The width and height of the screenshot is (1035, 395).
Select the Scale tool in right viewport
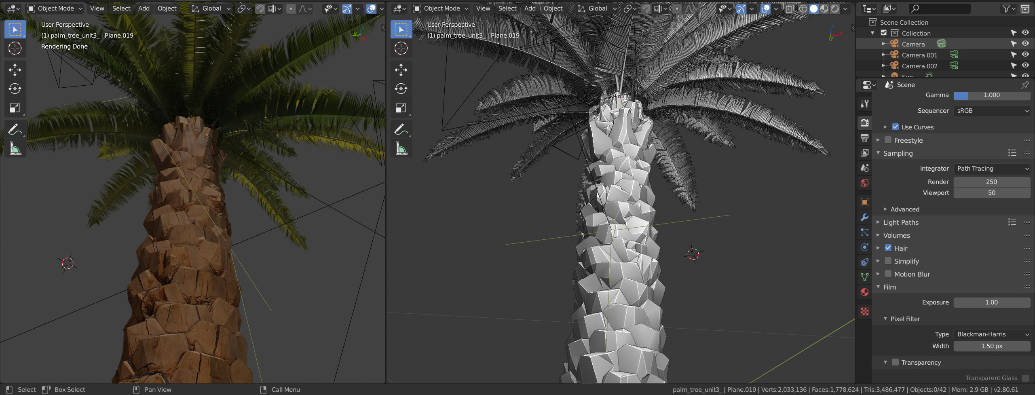pyautogui.click(x=401, y=108)
